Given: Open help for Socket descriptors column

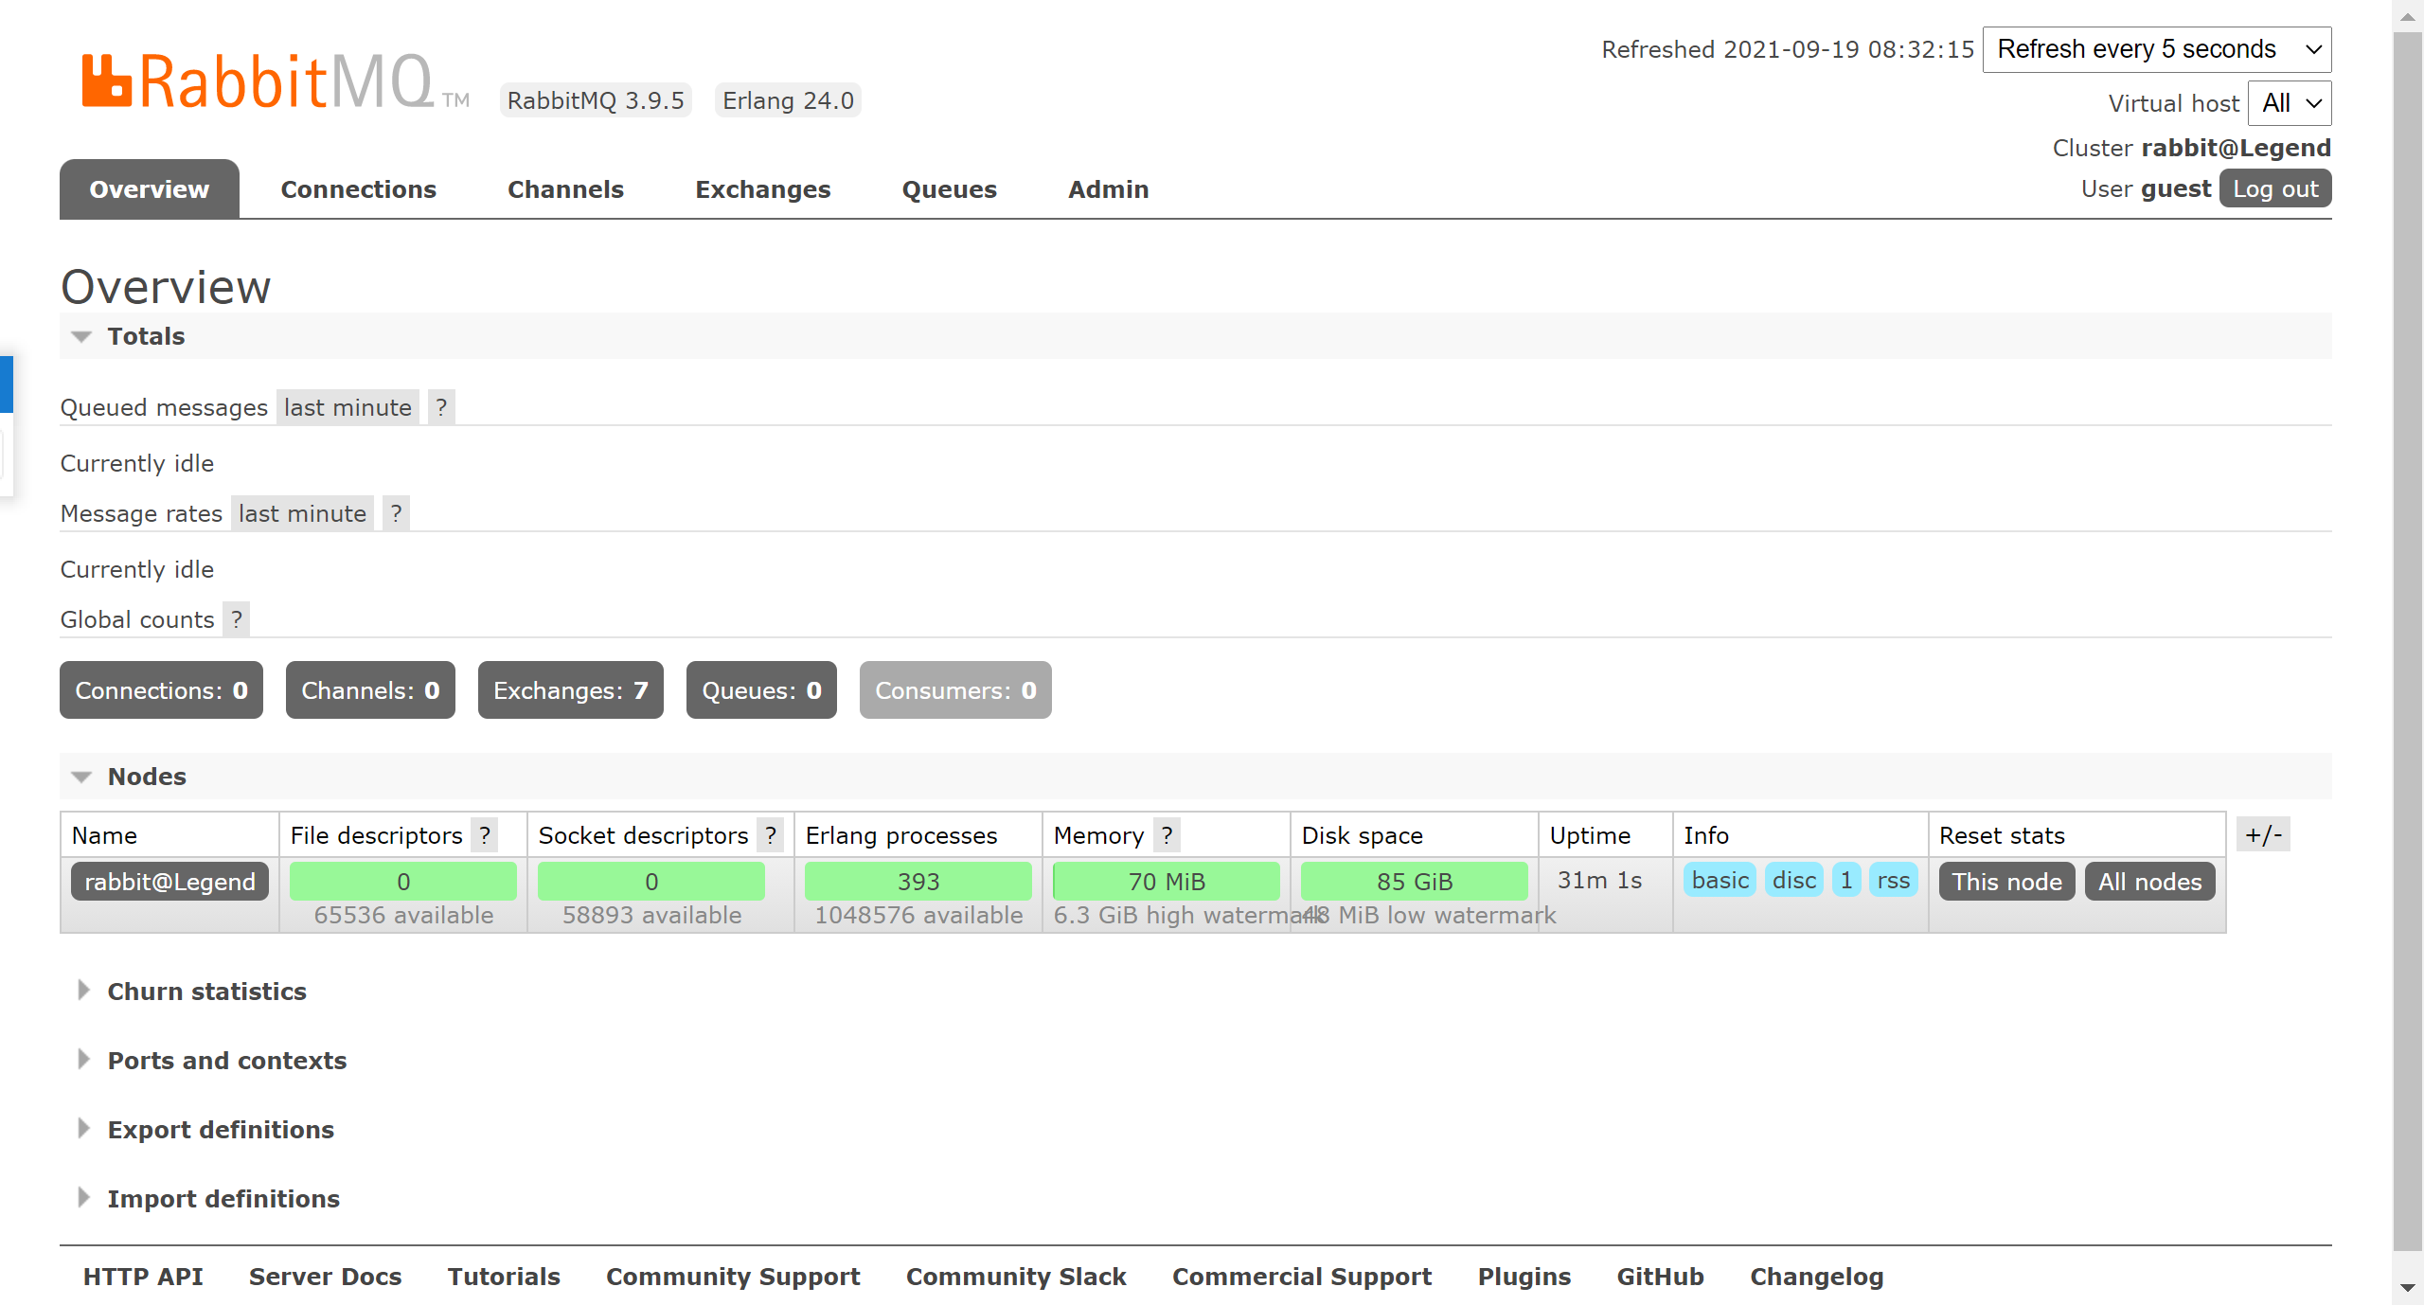Looking at the screenshot, I should click(771, 836).
